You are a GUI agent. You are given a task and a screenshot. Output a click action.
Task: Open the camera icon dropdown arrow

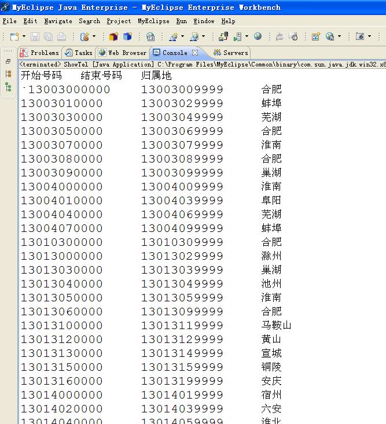click(x=369, y=36)
